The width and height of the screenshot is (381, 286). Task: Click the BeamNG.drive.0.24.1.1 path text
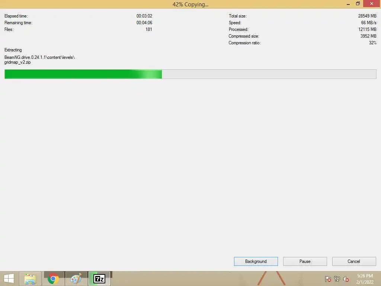(39, 57)
